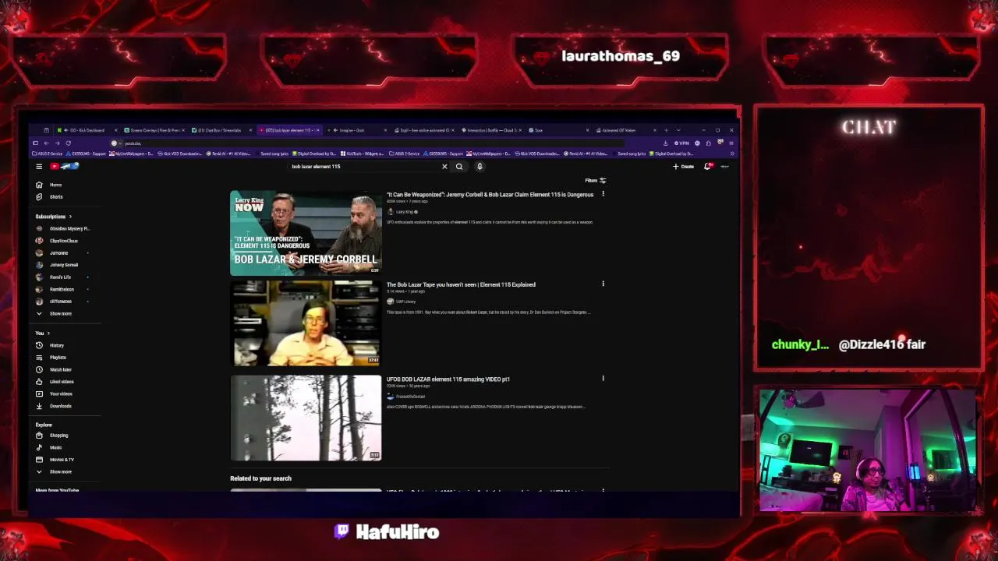Open Shopping bag icon under Explore

pos(39,435)
